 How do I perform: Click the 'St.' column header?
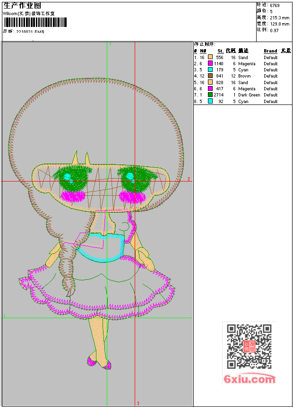220,51
